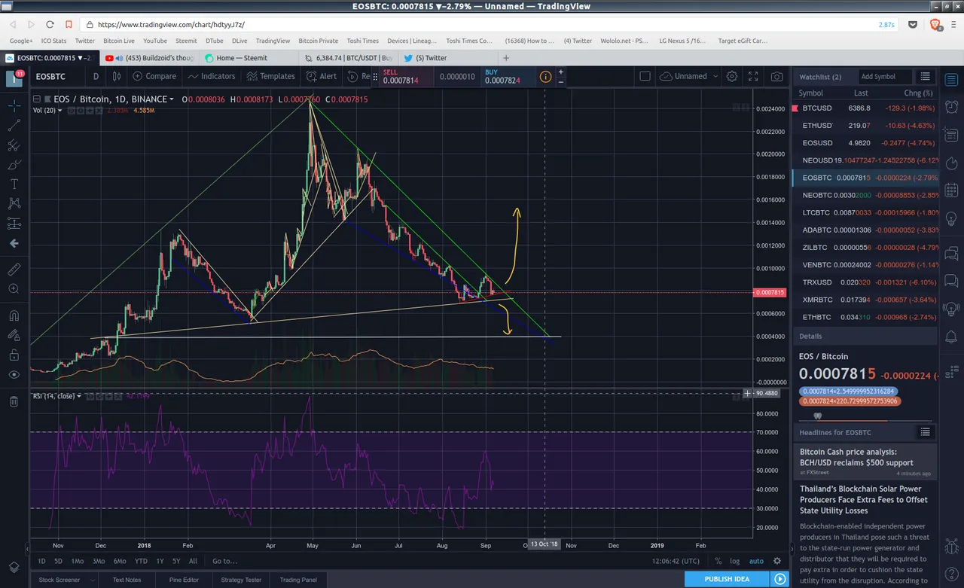Select the chart layout square icon
964x588 pixels.
point(645,76)
